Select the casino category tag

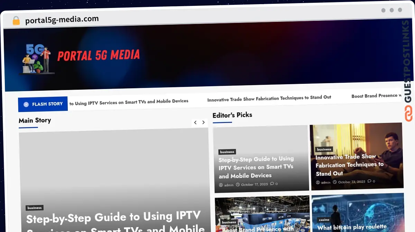324,220
